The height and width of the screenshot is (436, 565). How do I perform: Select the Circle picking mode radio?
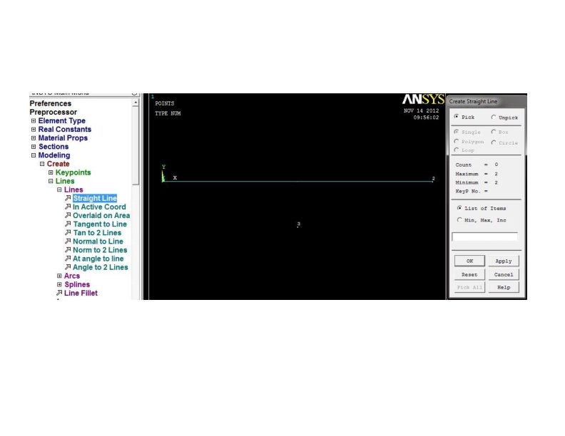coord(494,142)
